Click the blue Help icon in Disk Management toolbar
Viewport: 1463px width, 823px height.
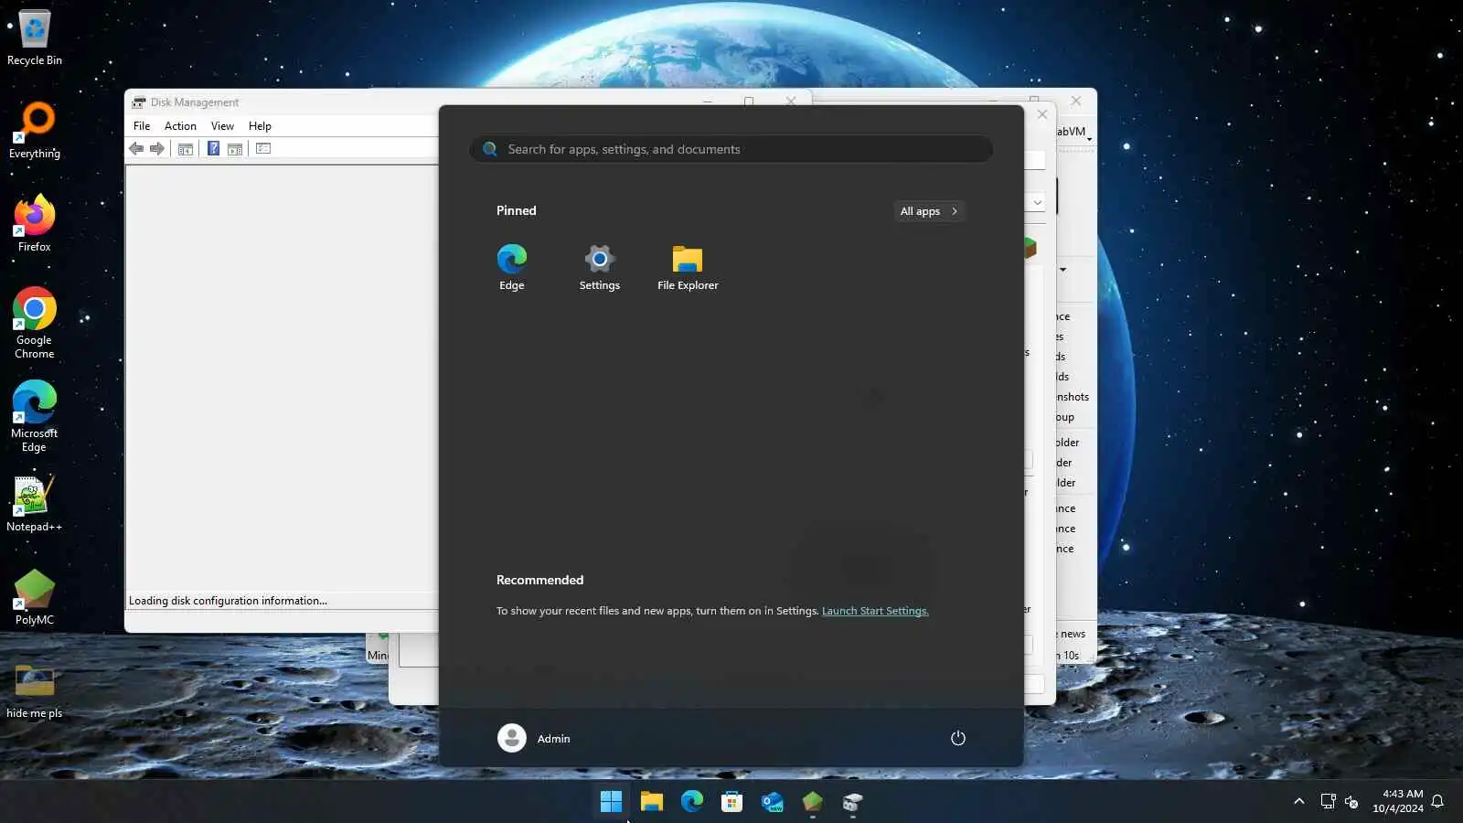[x=213, y=149]
